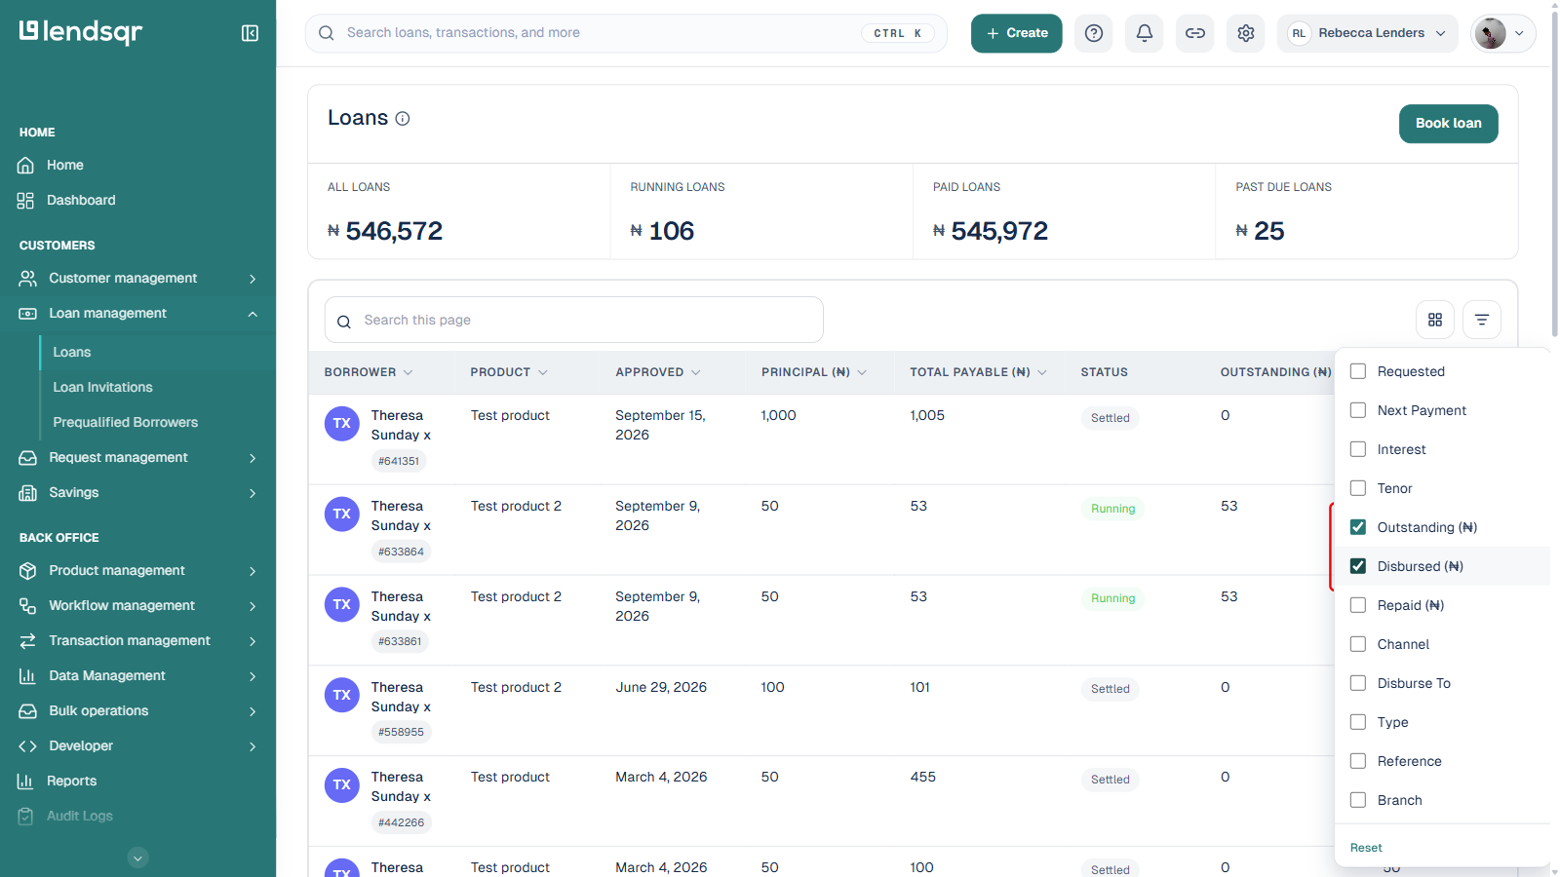Click the Search this page field
Viewport: 1560px width, 877px height.
point(574,320)
